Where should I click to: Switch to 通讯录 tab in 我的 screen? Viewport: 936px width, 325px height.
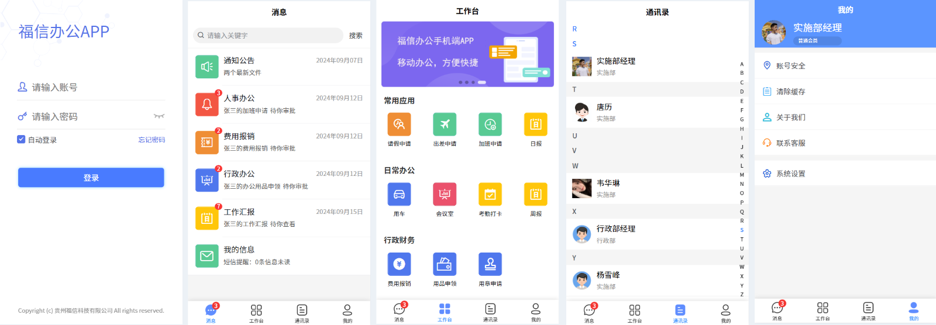(868, 312)
